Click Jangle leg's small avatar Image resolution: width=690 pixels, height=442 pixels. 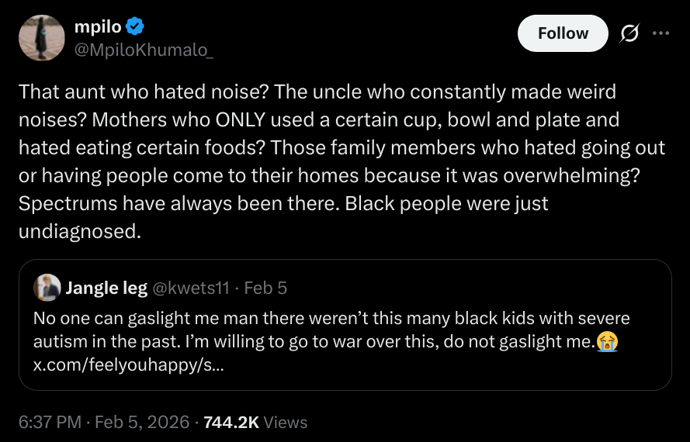click(x=47, y=288)
